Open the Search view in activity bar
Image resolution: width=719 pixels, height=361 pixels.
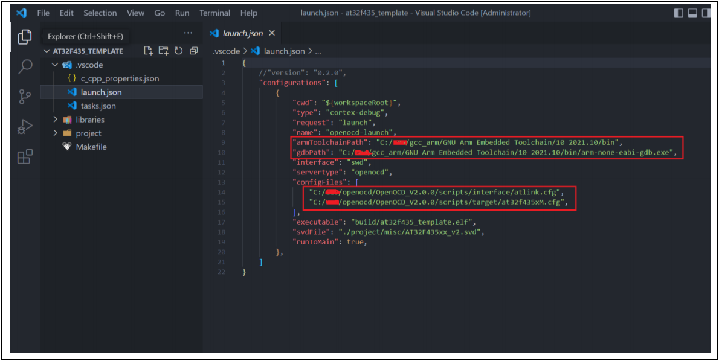(25, 67)
